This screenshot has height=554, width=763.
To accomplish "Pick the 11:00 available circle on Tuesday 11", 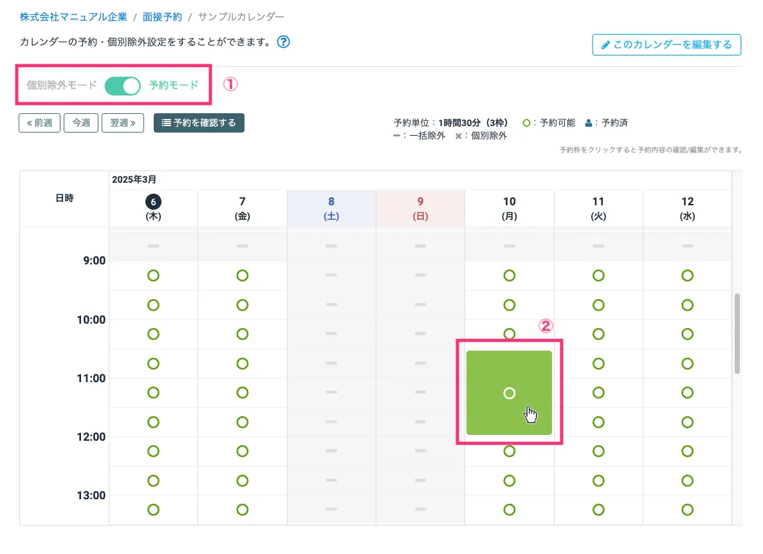I will [598, 392].
